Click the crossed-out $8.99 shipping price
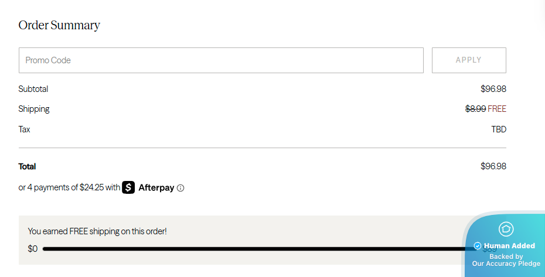This screenshot has width=545, height=277. [x=475, y=109]
